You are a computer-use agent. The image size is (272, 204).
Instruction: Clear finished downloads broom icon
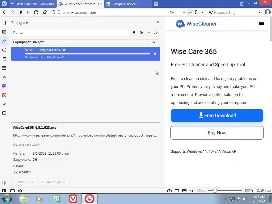pyautogui.click(x=156, y=32)
